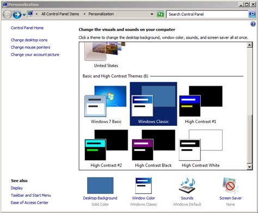The image size is (258, 213).
Task: Minimize the Personalization window
Action: [241, 4]
